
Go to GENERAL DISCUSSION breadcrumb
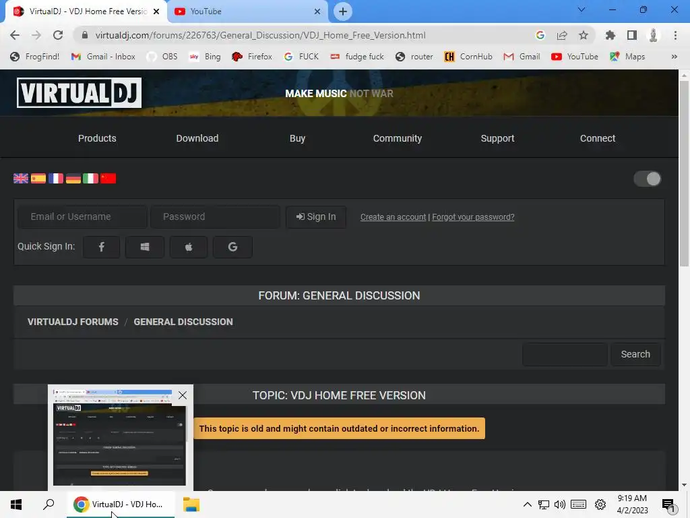[183, 322]
